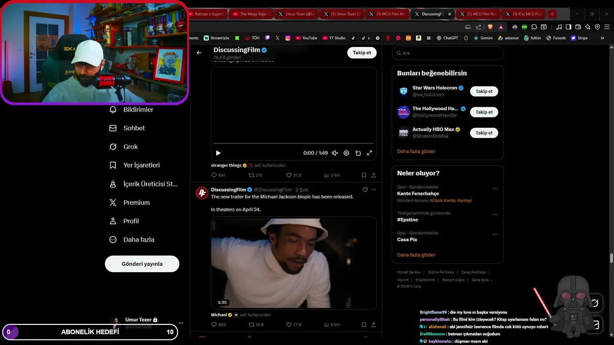Open more options for Kante Fenerbahçe trend
This screenshot has height=345, width=614.
click(x=495, y=188)
